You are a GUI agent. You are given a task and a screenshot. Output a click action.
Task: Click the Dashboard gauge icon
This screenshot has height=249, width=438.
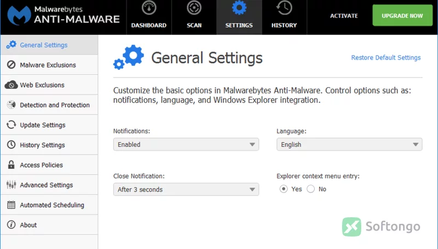[x=148, y=8]
